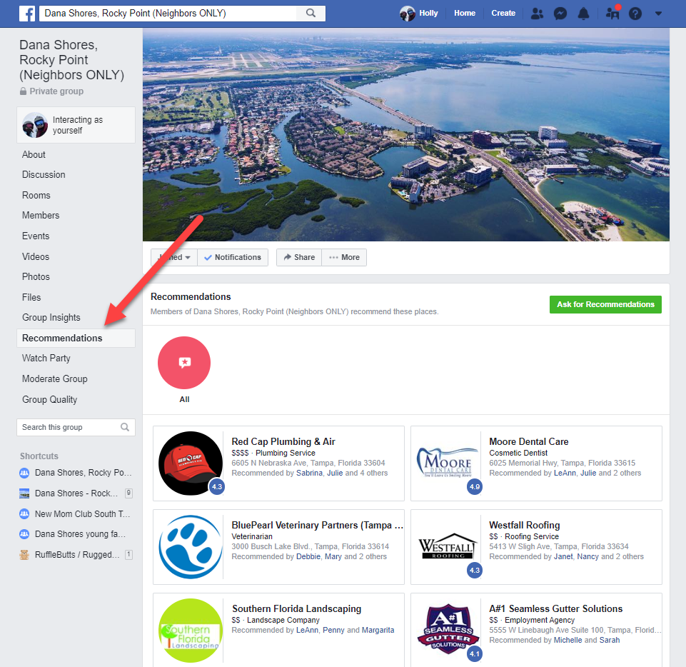The image size is (686, 667).
Task: Click the Interacting as yourself avatar
Action: 35,125
